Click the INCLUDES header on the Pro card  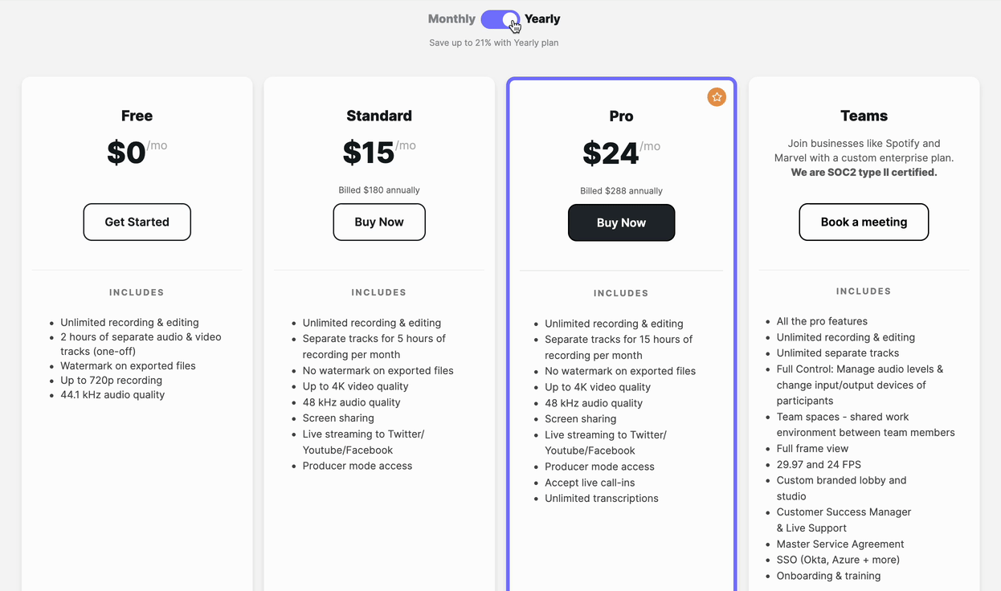(621, 292)
